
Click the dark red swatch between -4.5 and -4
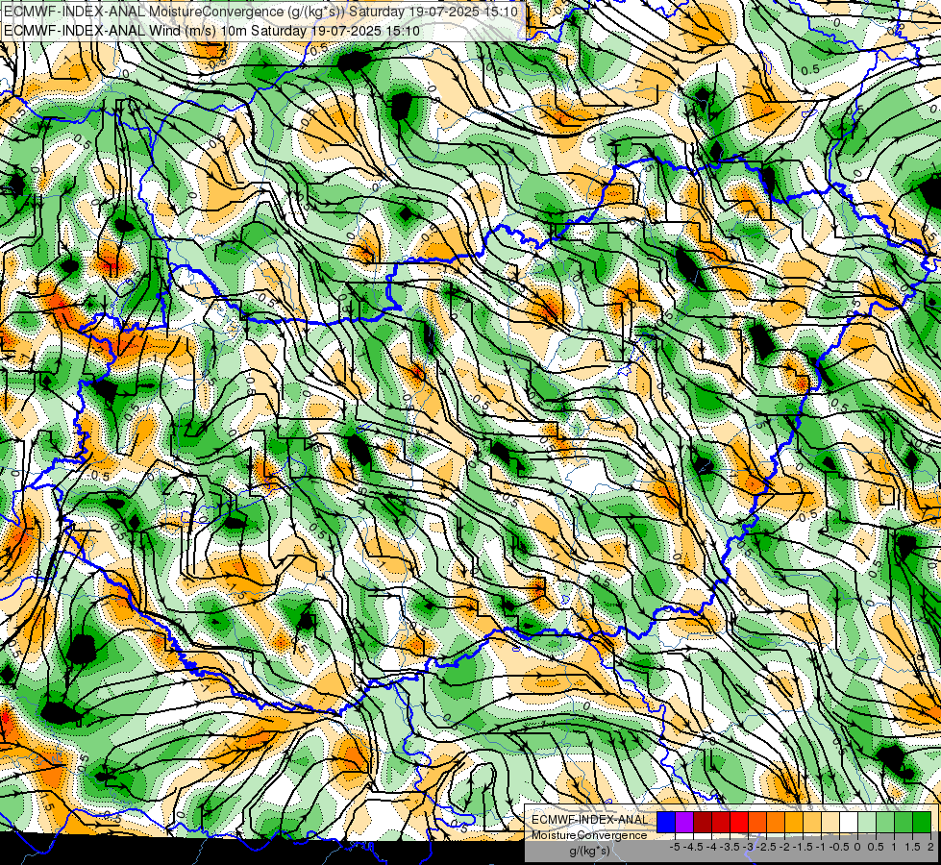pyautogui.click(x=703, y=823)
